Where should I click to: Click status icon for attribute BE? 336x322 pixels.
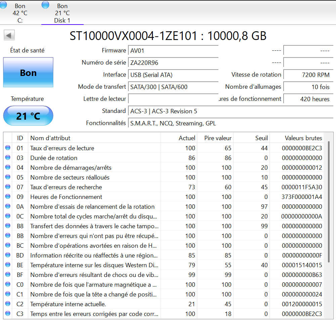pyautogui.click(x=8, y=265)
